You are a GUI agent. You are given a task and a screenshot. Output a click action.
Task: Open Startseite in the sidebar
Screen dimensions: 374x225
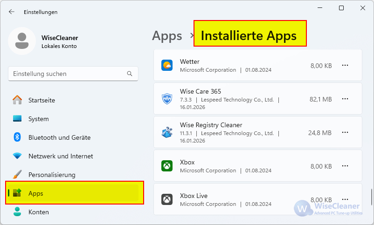click(73, 100)
